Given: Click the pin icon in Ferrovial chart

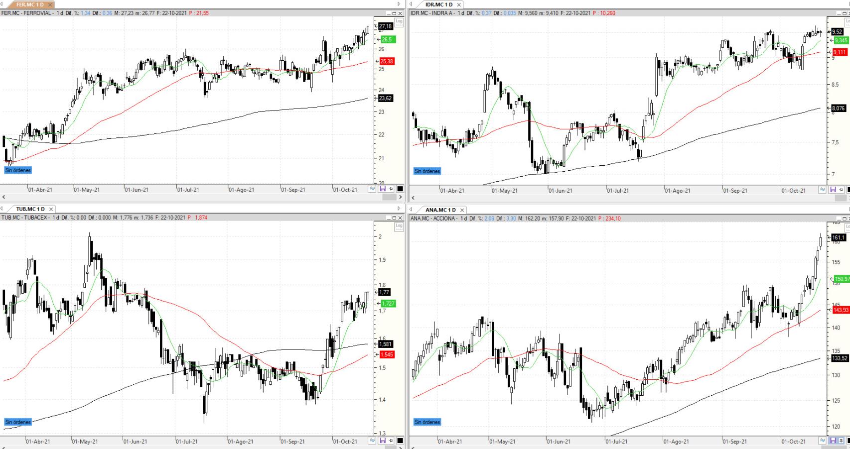Looking at the screenshot, I should (391, 189).
